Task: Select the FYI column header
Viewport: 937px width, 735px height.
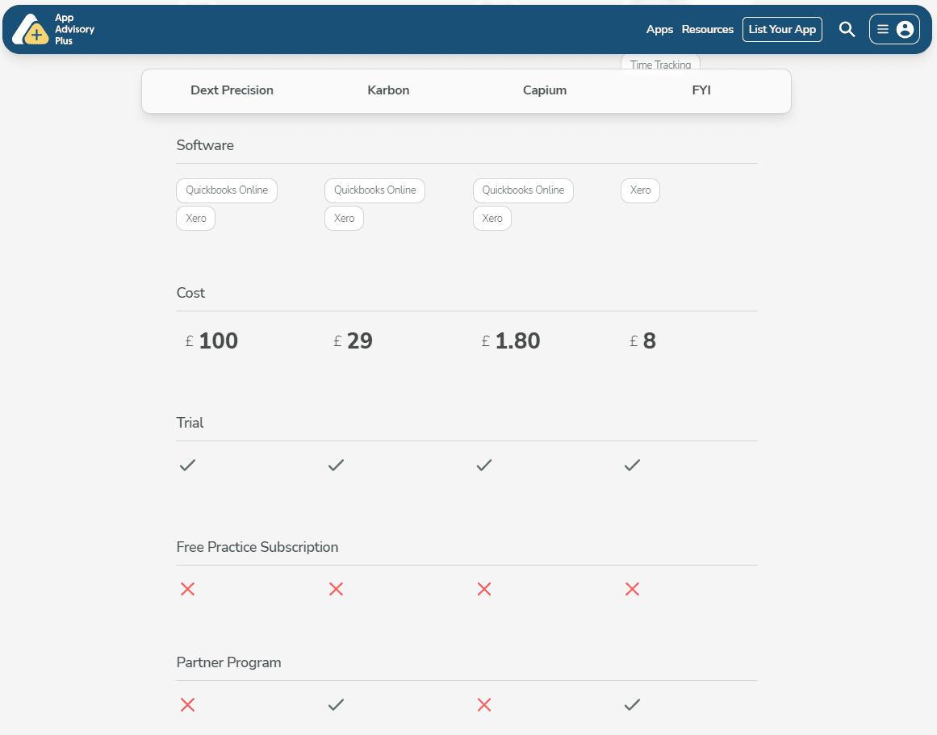Action: (701, 90)
